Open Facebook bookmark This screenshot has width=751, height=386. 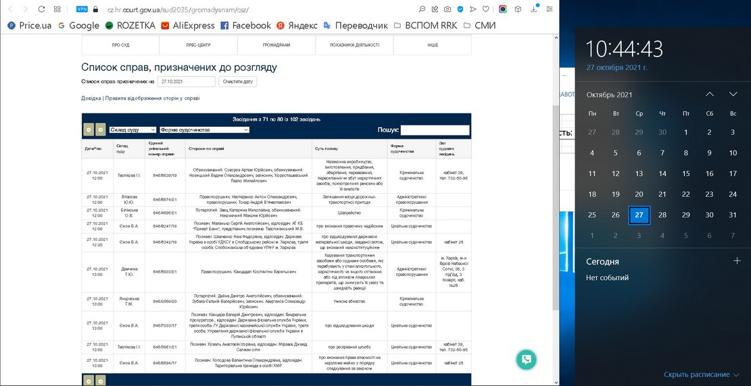[x=245, y=26]
